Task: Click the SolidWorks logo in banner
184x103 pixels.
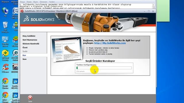Action: click(39, 19)
